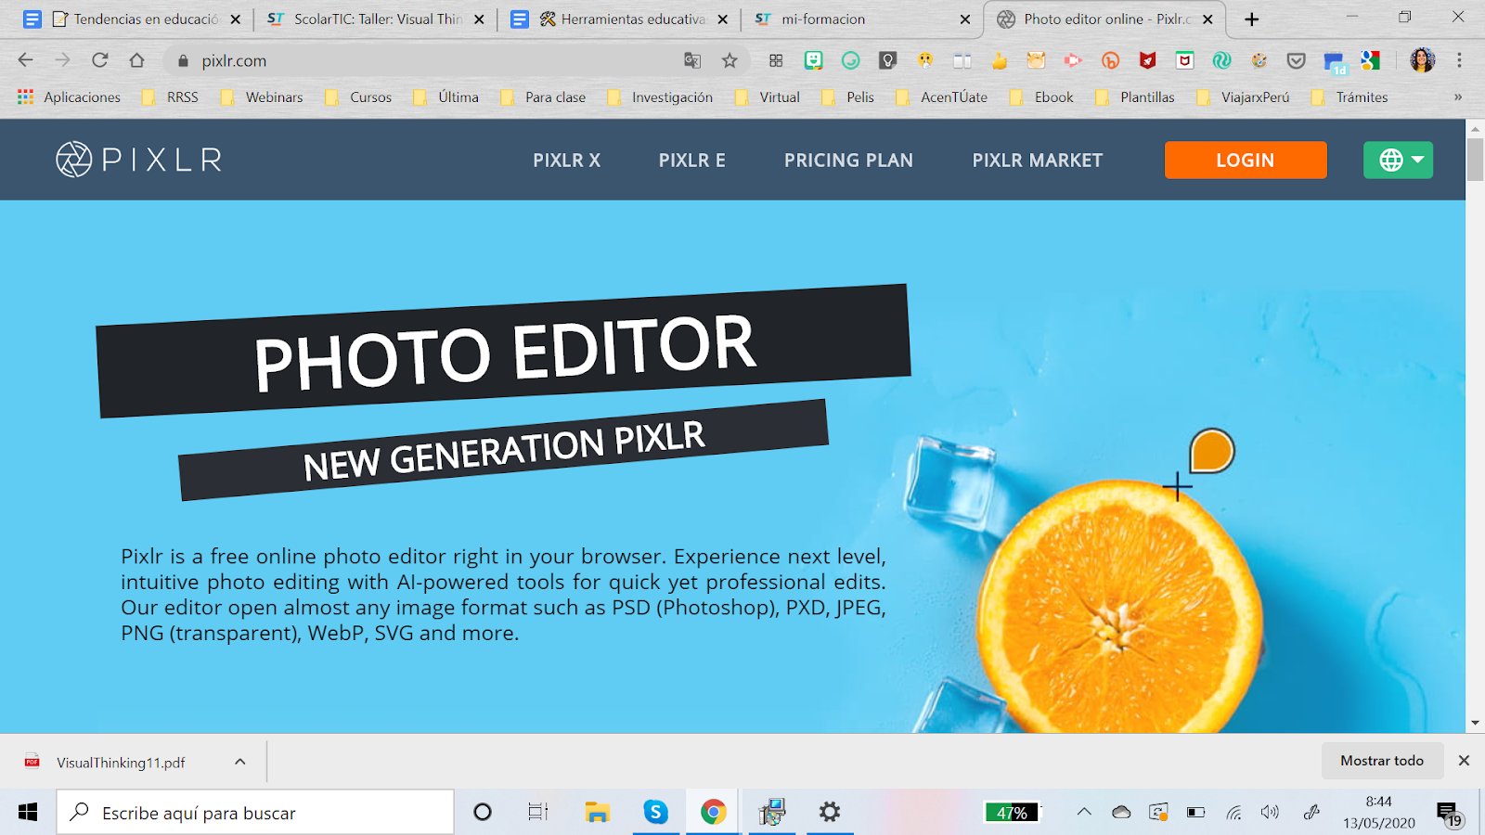This screenshot has height=835, width=1485.
Task: Open the PIXLR X menu item
Action: coord(567,161)
